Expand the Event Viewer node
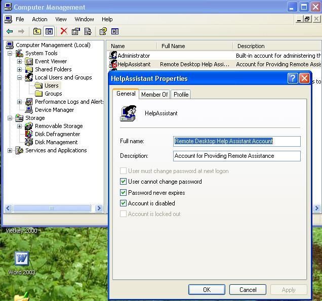This screenshot has height=301, width=322. pos(19,61)
